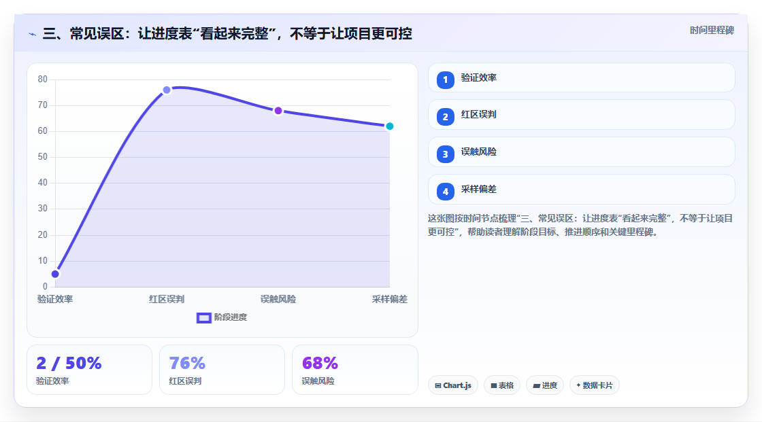
Task: Click the Chart.js tag chip
Action: pyautogui.click(x=453, y=385)
